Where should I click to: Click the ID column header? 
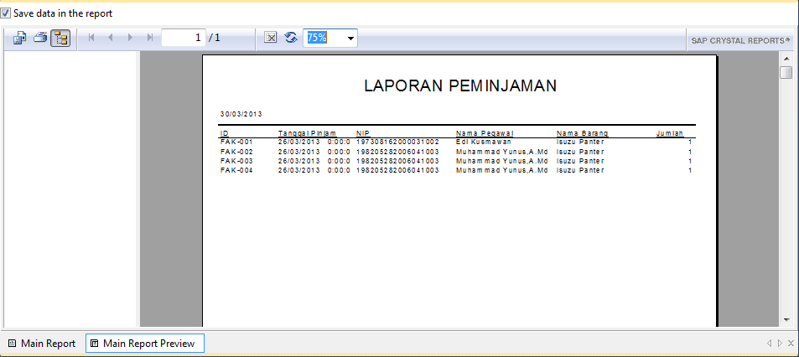pos(224,133)
